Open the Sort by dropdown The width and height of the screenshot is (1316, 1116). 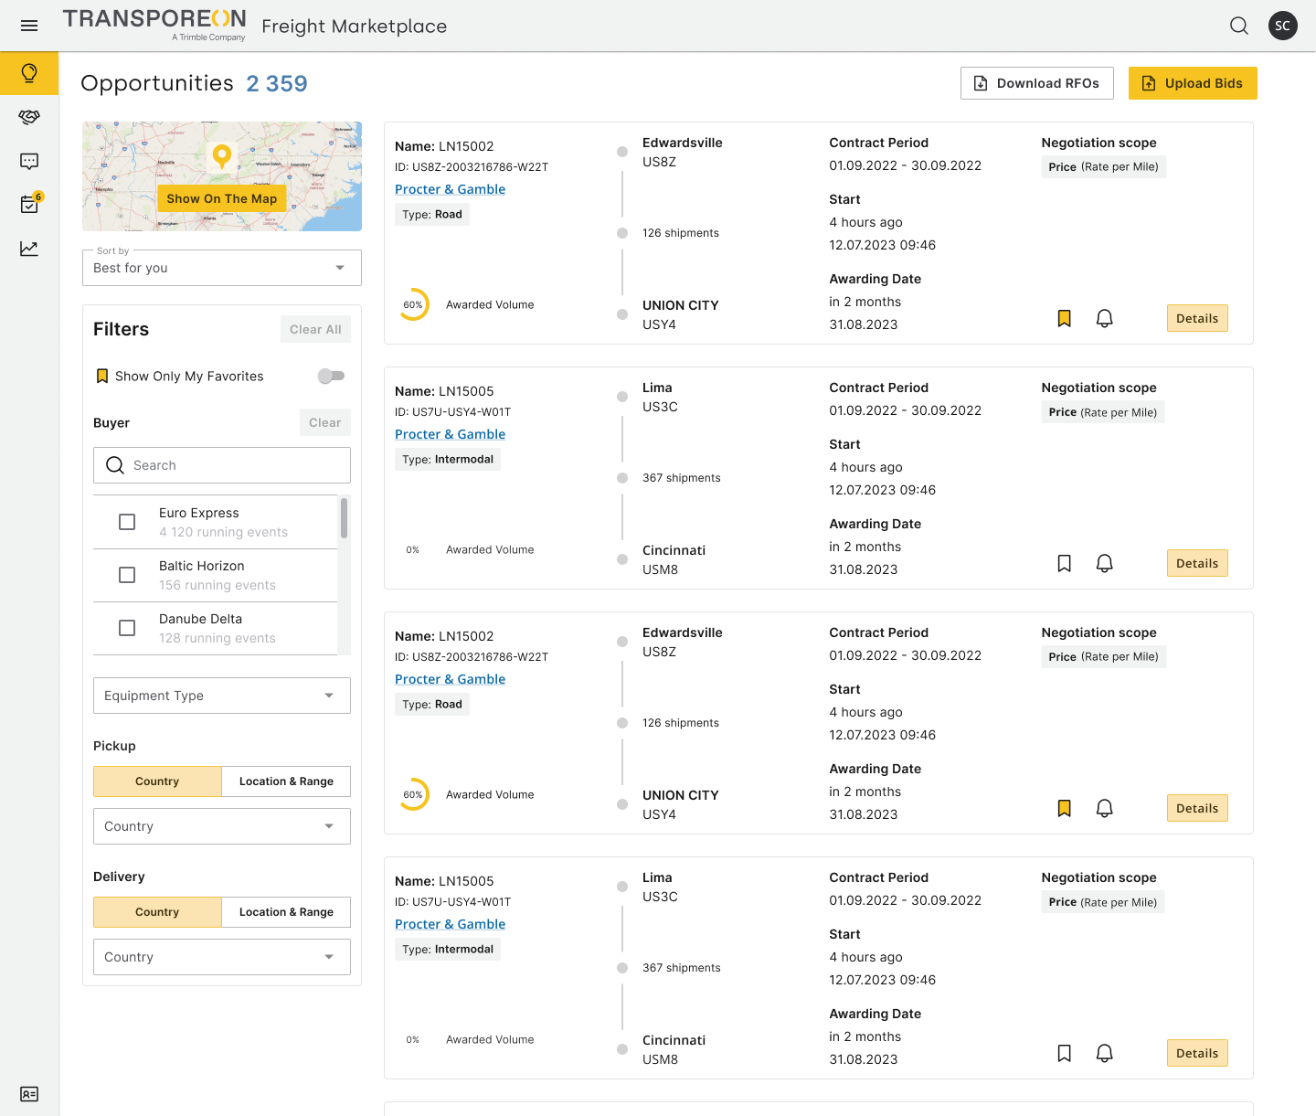click(x=222, y=268)
